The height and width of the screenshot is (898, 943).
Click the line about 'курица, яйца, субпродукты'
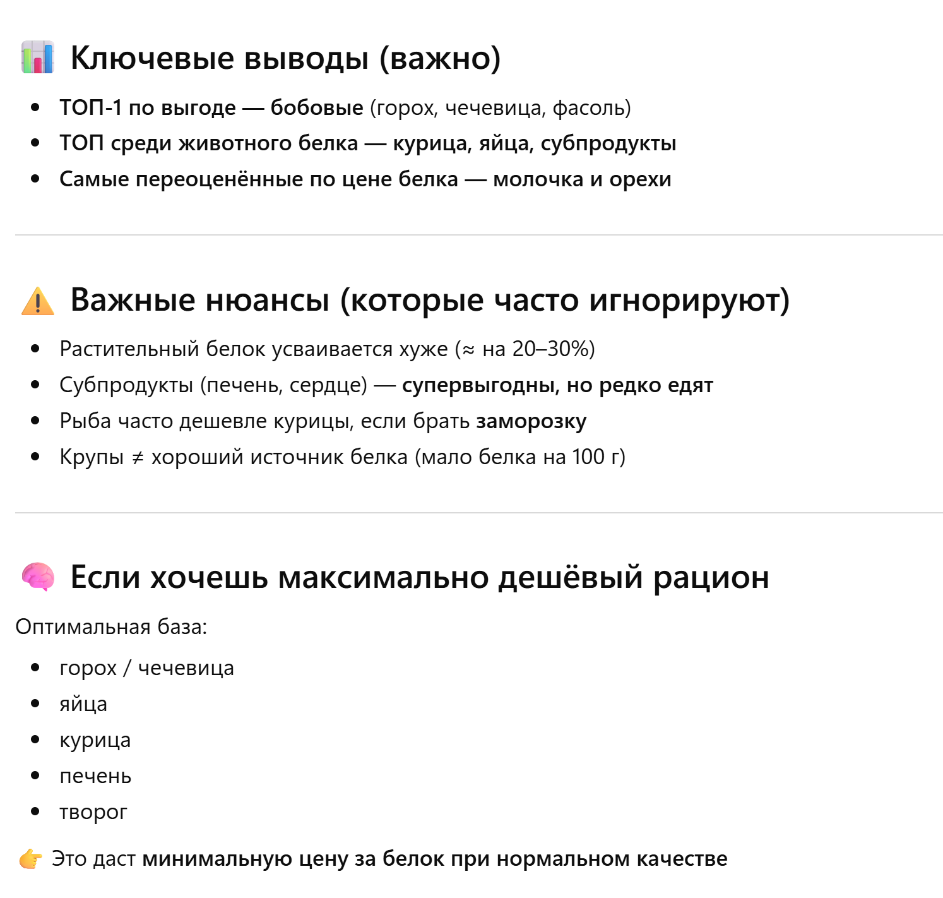point(368,143)
